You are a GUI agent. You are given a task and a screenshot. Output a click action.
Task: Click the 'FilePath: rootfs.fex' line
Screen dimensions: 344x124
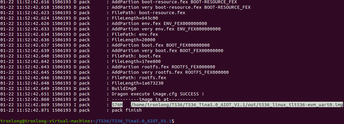pyautogui.click(x=139, y=78)
